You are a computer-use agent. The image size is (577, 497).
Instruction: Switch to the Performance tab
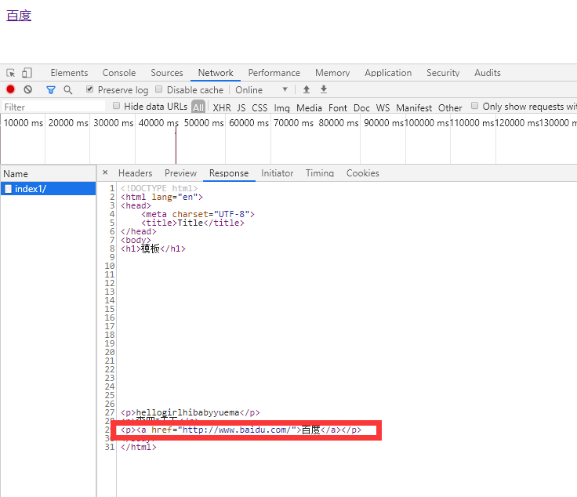pyautogui.click(x=274, y=73)
